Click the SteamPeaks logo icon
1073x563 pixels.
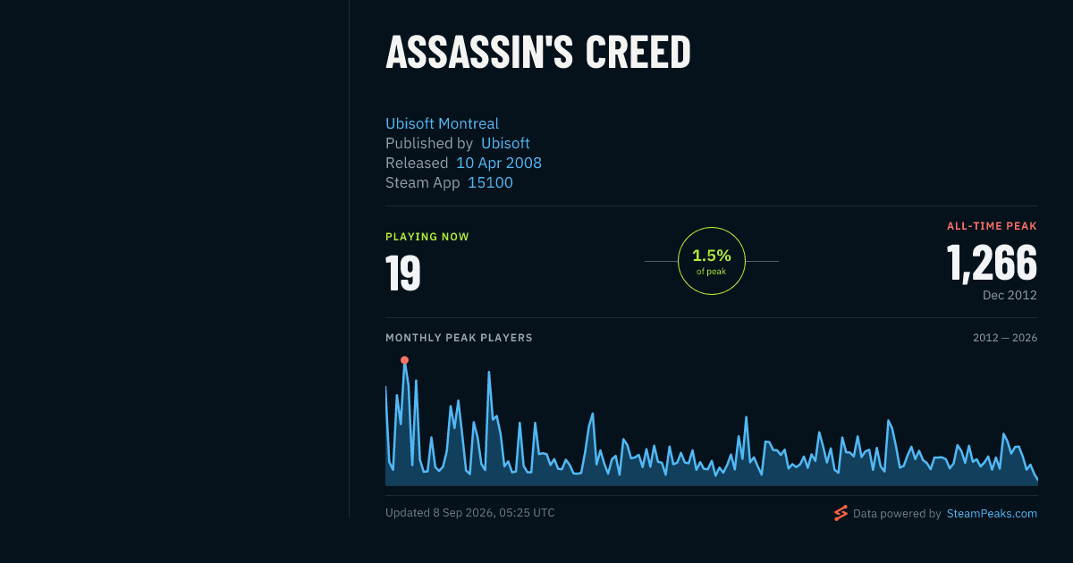[841, 513]
